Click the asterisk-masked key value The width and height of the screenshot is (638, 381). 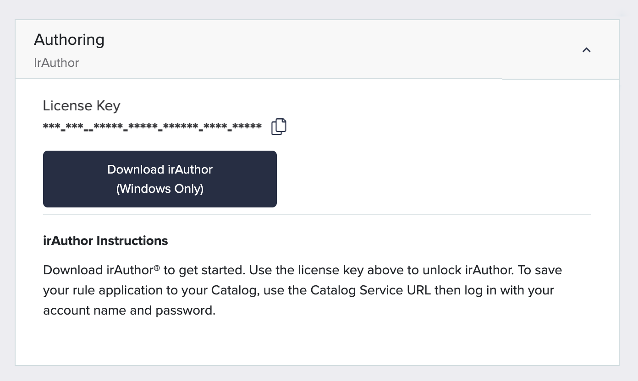[151, 126]
